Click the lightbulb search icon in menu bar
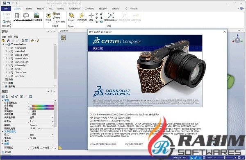This screenshot has width=246, height=160. pyautogui.click(x=126, y=9)
